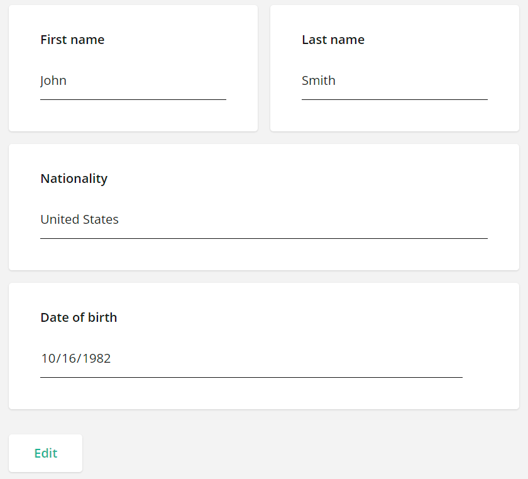Screen dimensions: 528x479
Task: Click the text 'Smith' in Last name
Action: [319, 80]
